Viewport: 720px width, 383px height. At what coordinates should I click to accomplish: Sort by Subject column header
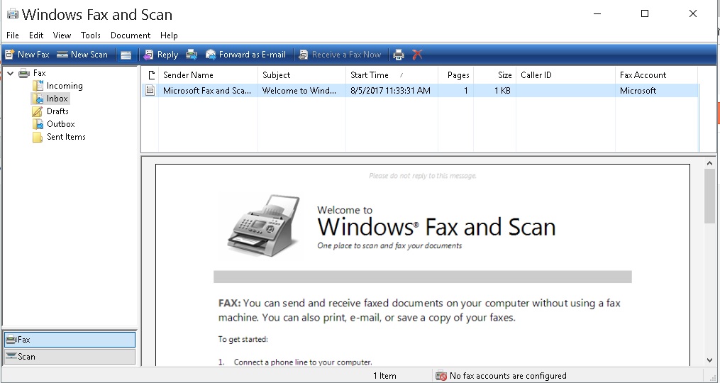pos(301,75)
